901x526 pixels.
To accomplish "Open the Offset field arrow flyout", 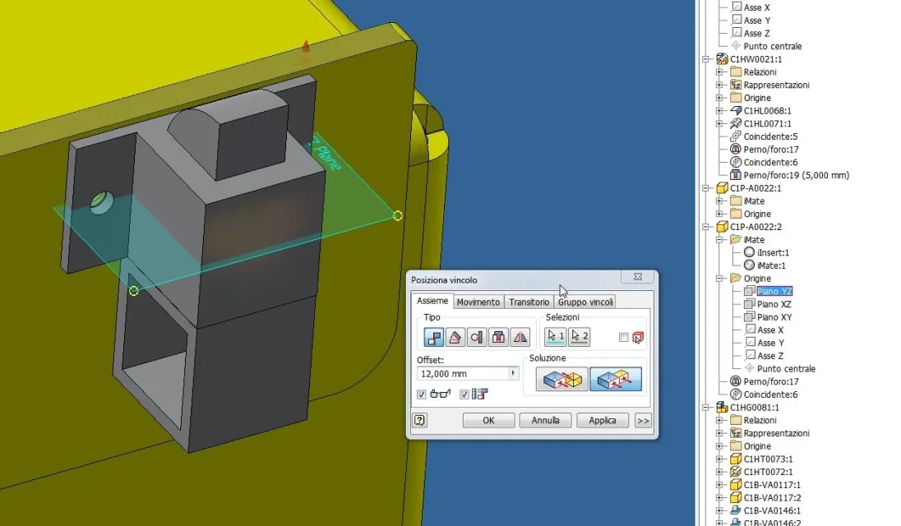I will 513,373.
